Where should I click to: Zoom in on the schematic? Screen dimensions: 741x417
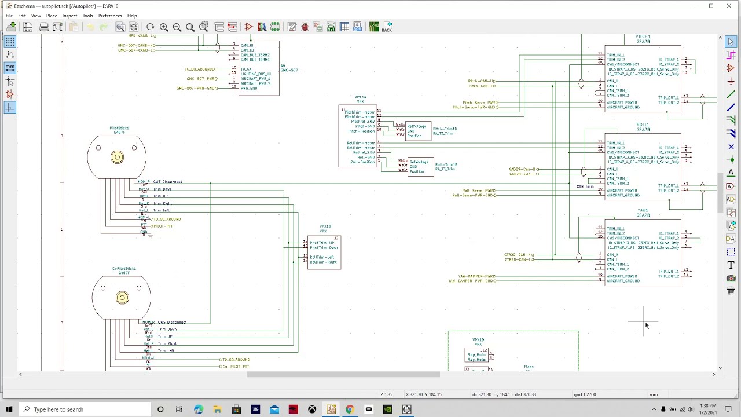164,27
